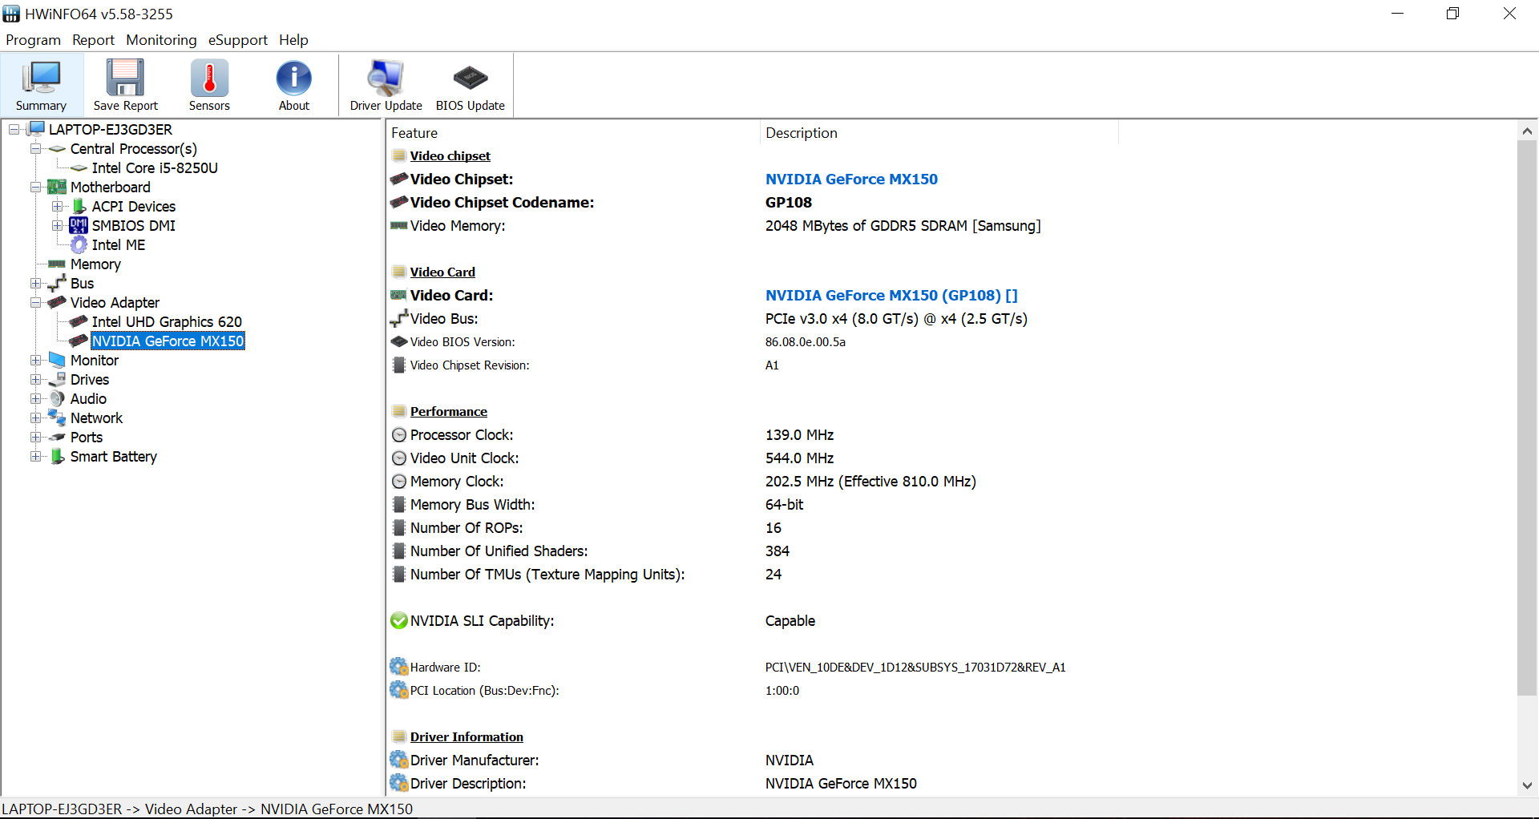Select the GP108 codename value

789,203
